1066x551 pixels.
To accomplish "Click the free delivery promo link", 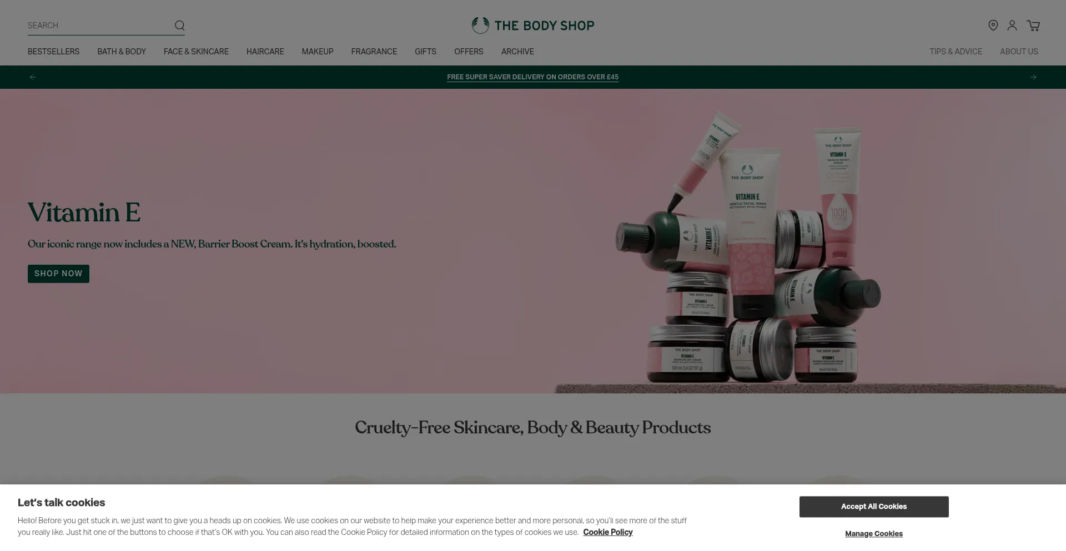I will [533, 77].
